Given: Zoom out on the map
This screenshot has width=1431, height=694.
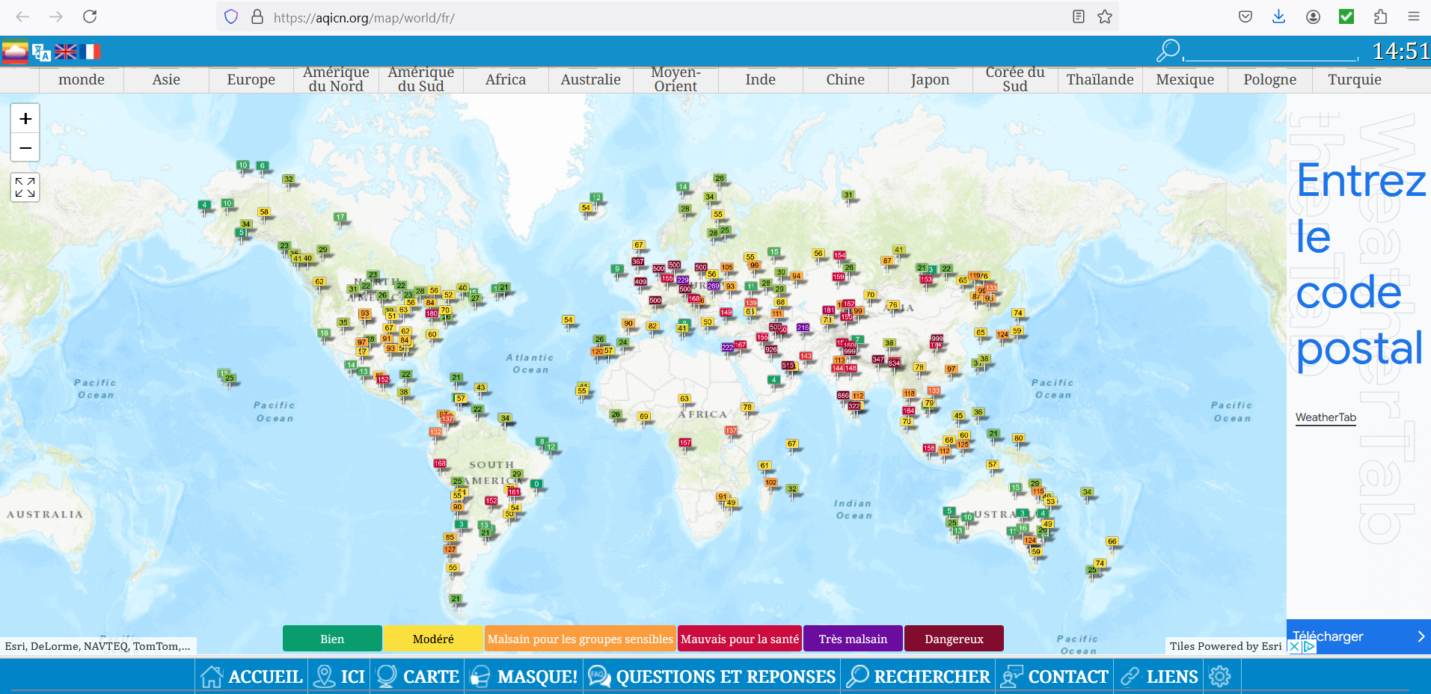Looking at the screenshot, I should 25,148.
